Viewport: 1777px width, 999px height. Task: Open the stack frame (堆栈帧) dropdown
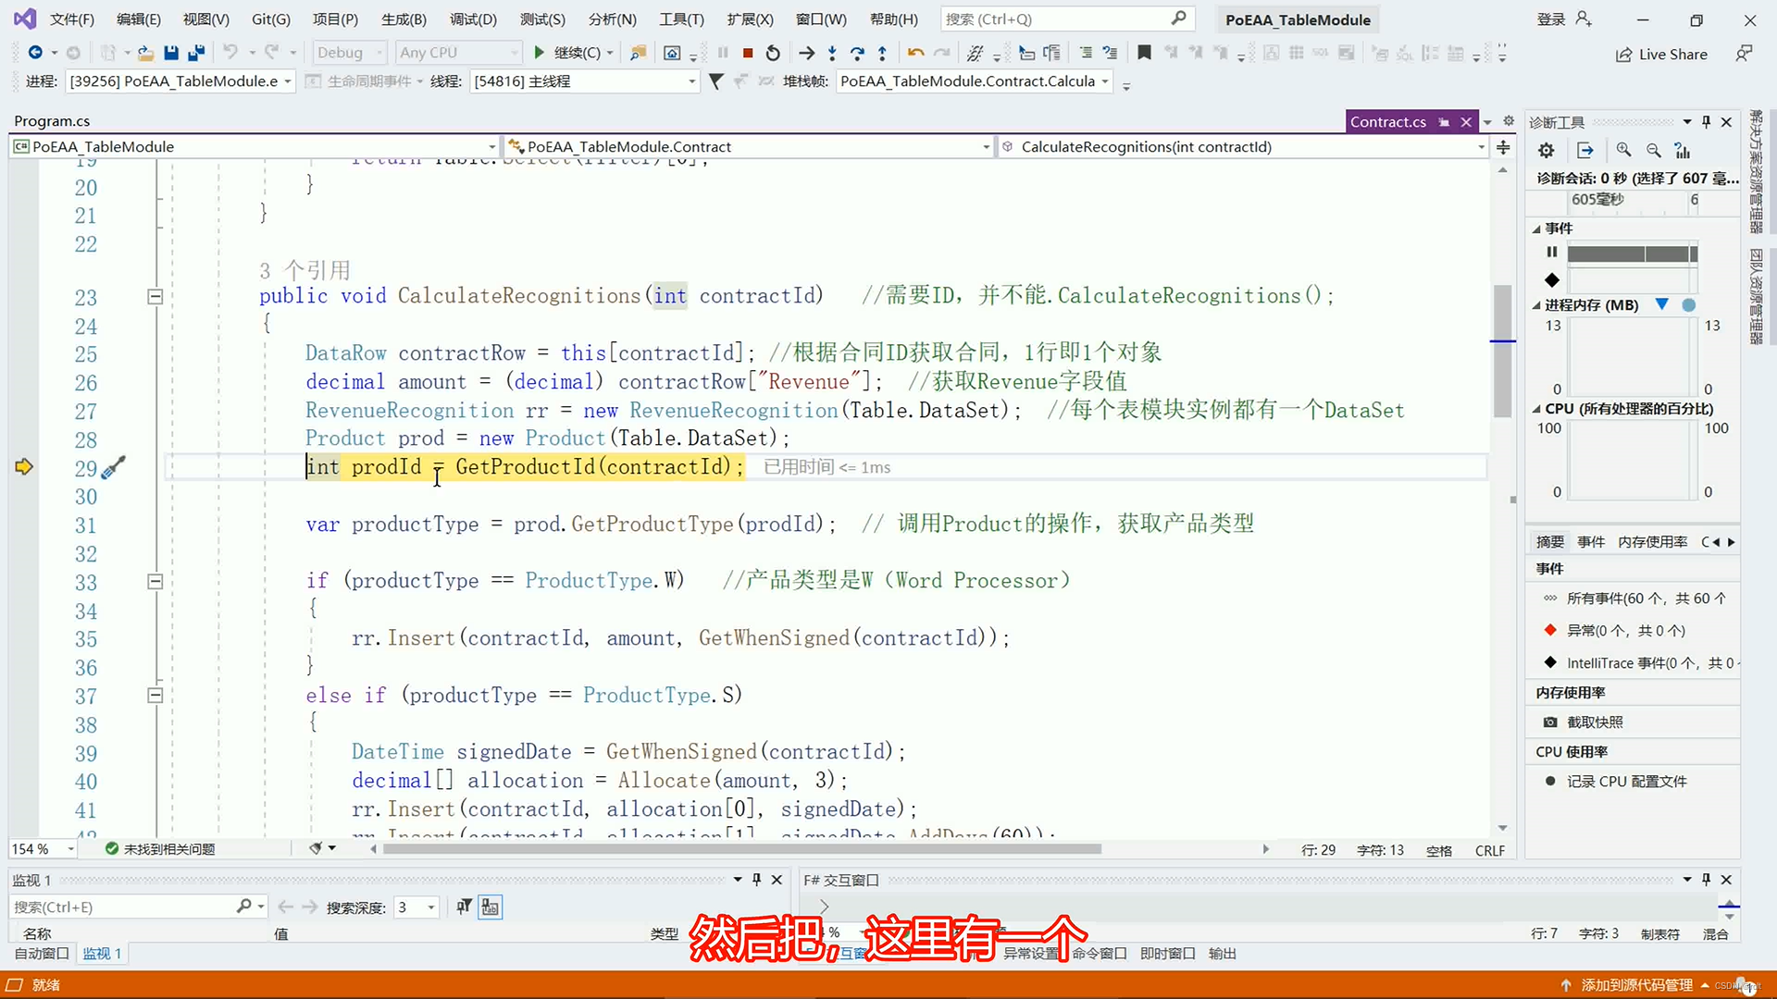pos(974,81)
